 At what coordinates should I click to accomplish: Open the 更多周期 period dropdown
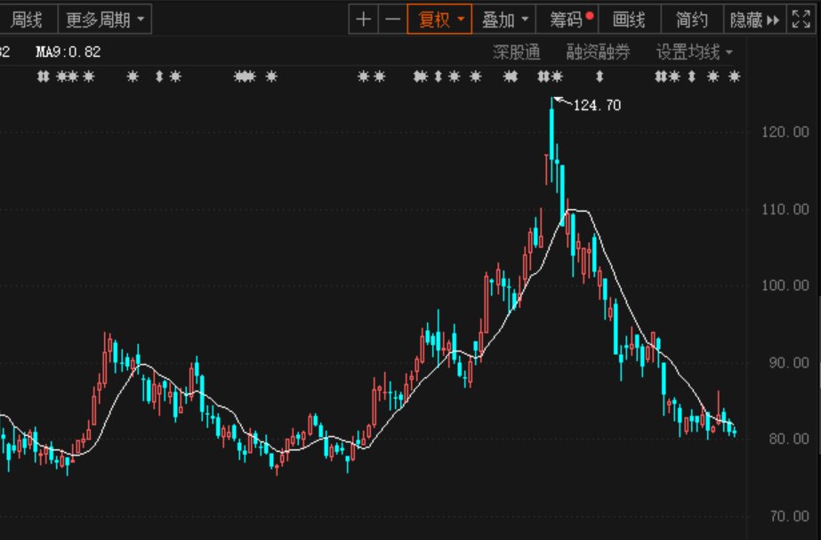click(104, 20)
